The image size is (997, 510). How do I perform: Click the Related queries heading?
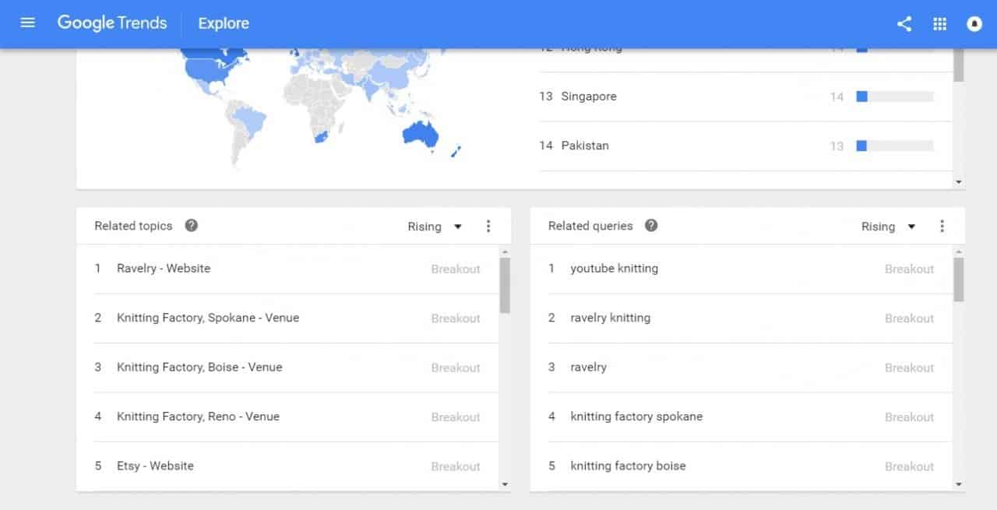pos(590,226)
